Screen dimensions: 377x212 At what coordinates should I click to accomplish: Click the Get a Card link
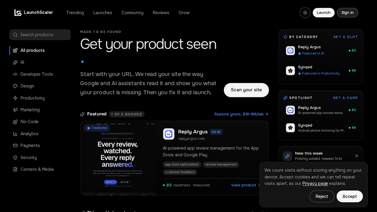pyautogui.click(x=346, y=98)
